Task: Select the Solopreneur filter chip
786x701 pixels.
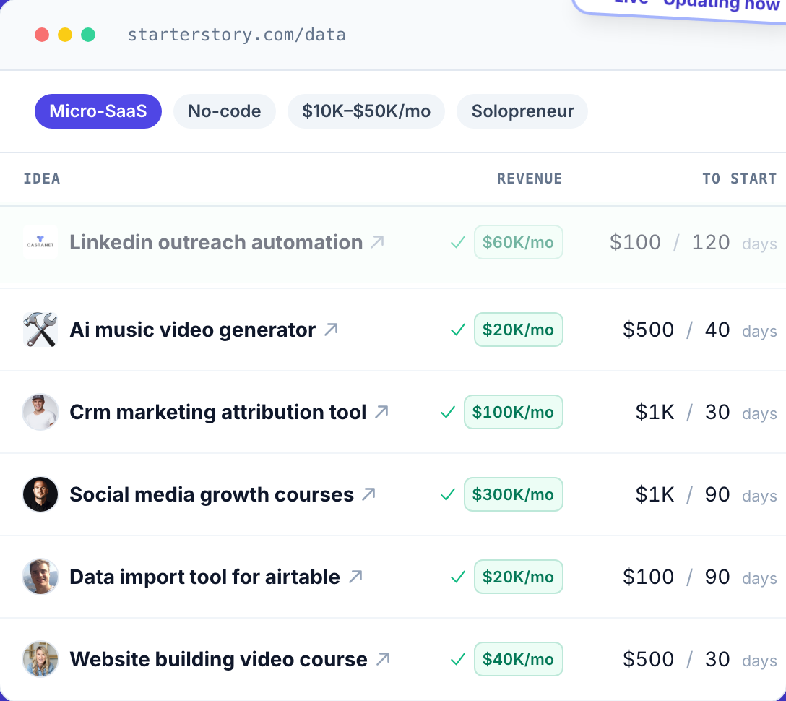Action: coord(522,111)
